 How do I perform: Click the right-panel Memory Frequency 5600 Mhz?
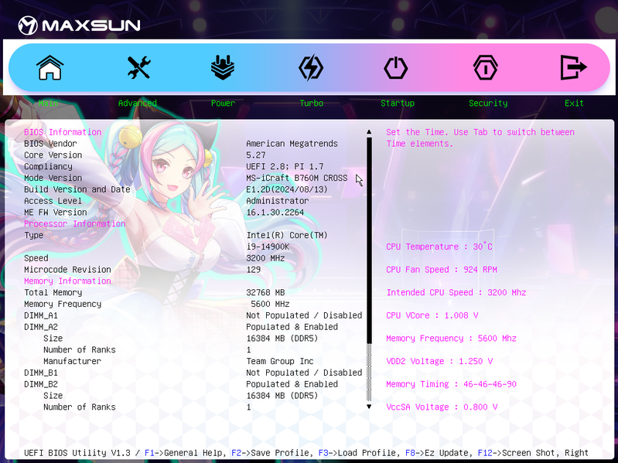tap(451, 339)
